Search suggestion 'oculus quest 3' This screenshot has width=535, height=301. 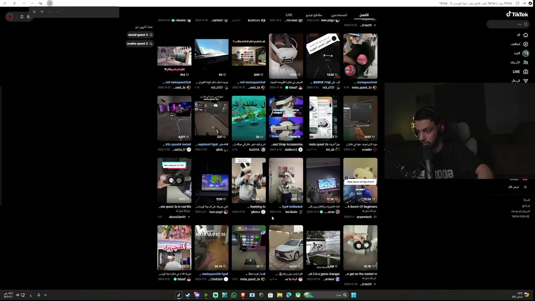(x=140, y=43)
